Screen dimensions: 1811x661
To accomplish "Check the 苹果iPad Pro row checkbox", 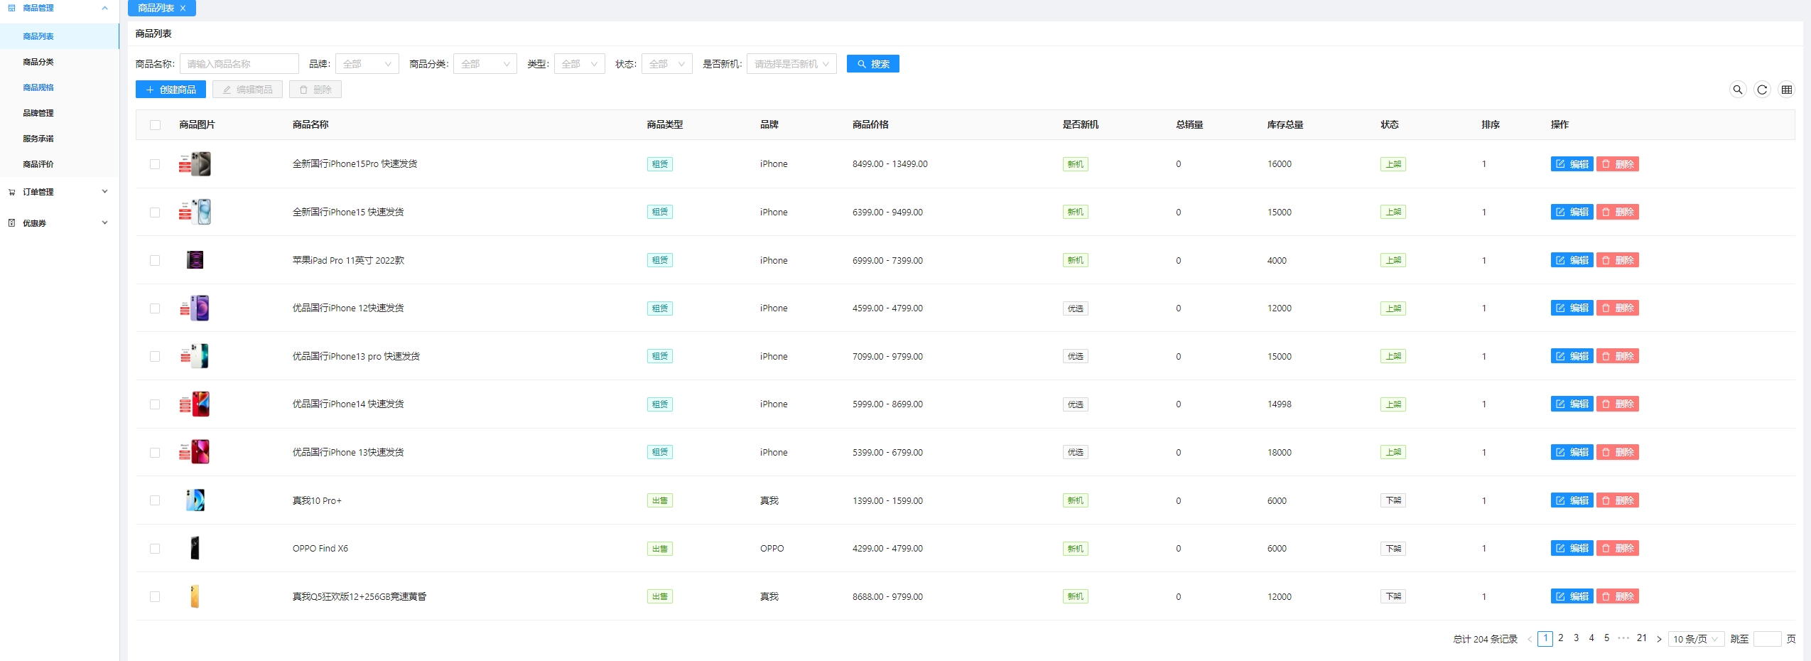I will 155,260.
